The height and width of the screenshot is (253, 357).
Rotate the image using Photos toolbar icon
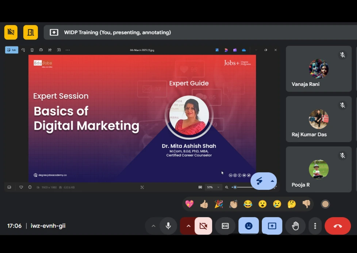point(23,50)
